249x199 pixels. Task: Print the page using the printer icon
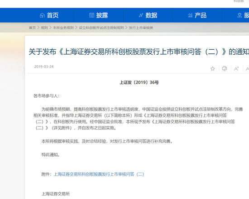click(225, 69)
